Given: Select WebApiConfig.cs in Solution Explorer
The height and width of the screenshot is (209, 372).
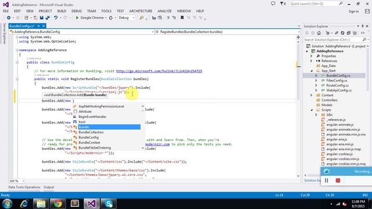Looking at the screenshot, I should [x=339, y=91].
